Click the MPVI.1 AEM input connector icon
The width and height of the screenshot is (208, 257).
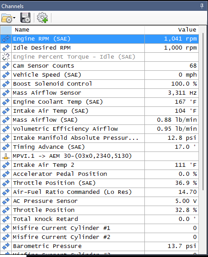6,156
